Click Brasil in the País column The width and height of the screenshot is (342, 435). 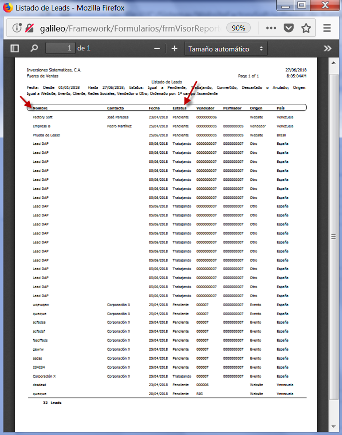tap(281, 135)
